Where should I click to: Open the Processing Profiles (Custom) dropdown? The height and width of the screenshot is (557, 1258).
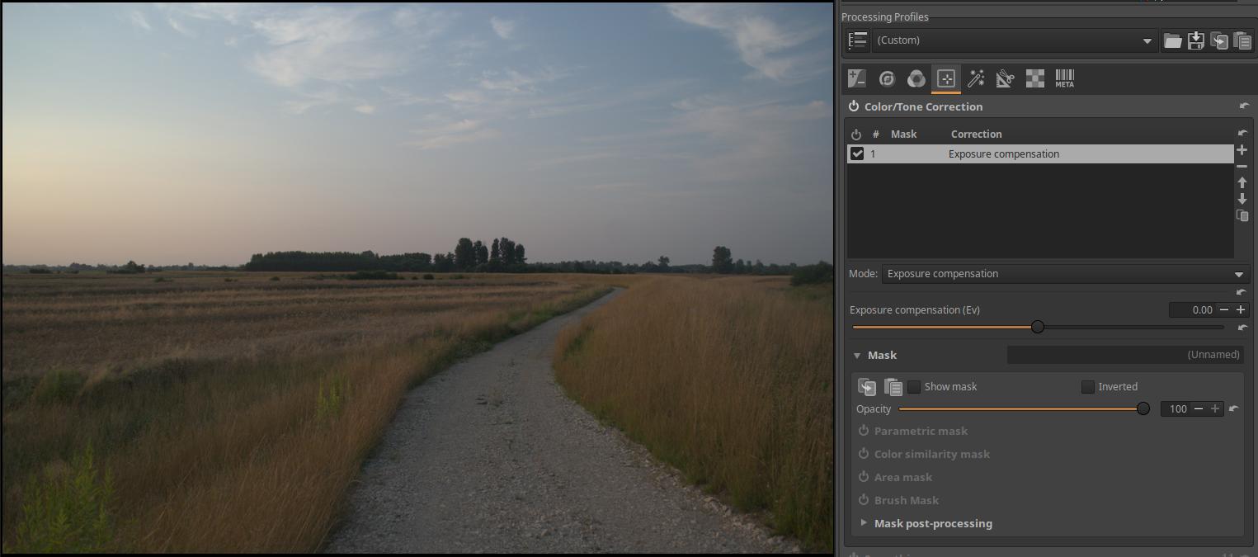click(x=1014, y=40)
